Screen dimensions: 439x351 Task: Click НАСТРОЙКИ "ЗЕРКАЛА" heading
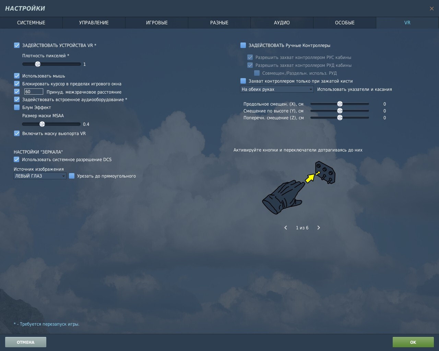coord(38,152)
